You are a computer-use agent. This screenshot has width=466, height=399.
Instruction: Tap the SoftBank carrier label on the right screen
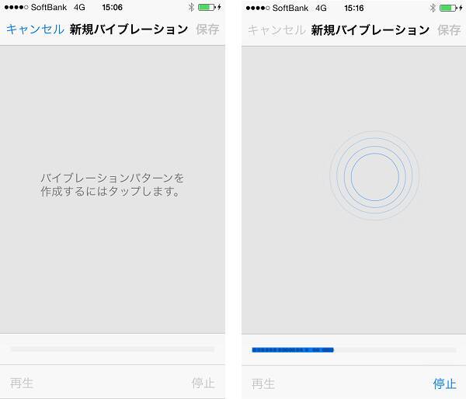[290, 8]
